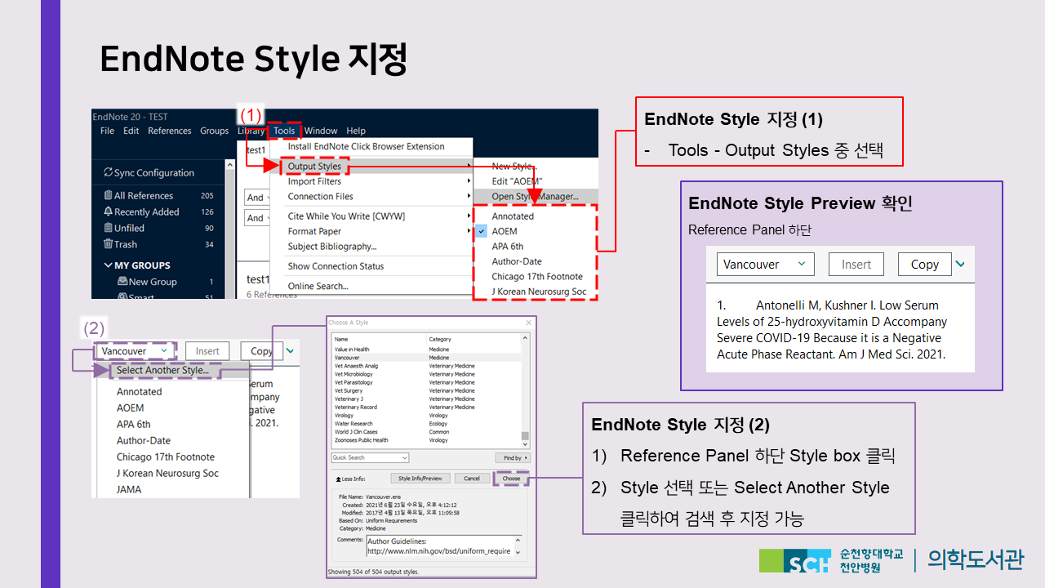Open the Groups menu
This screenshot has height=588, width=1045.
(214, 131)
